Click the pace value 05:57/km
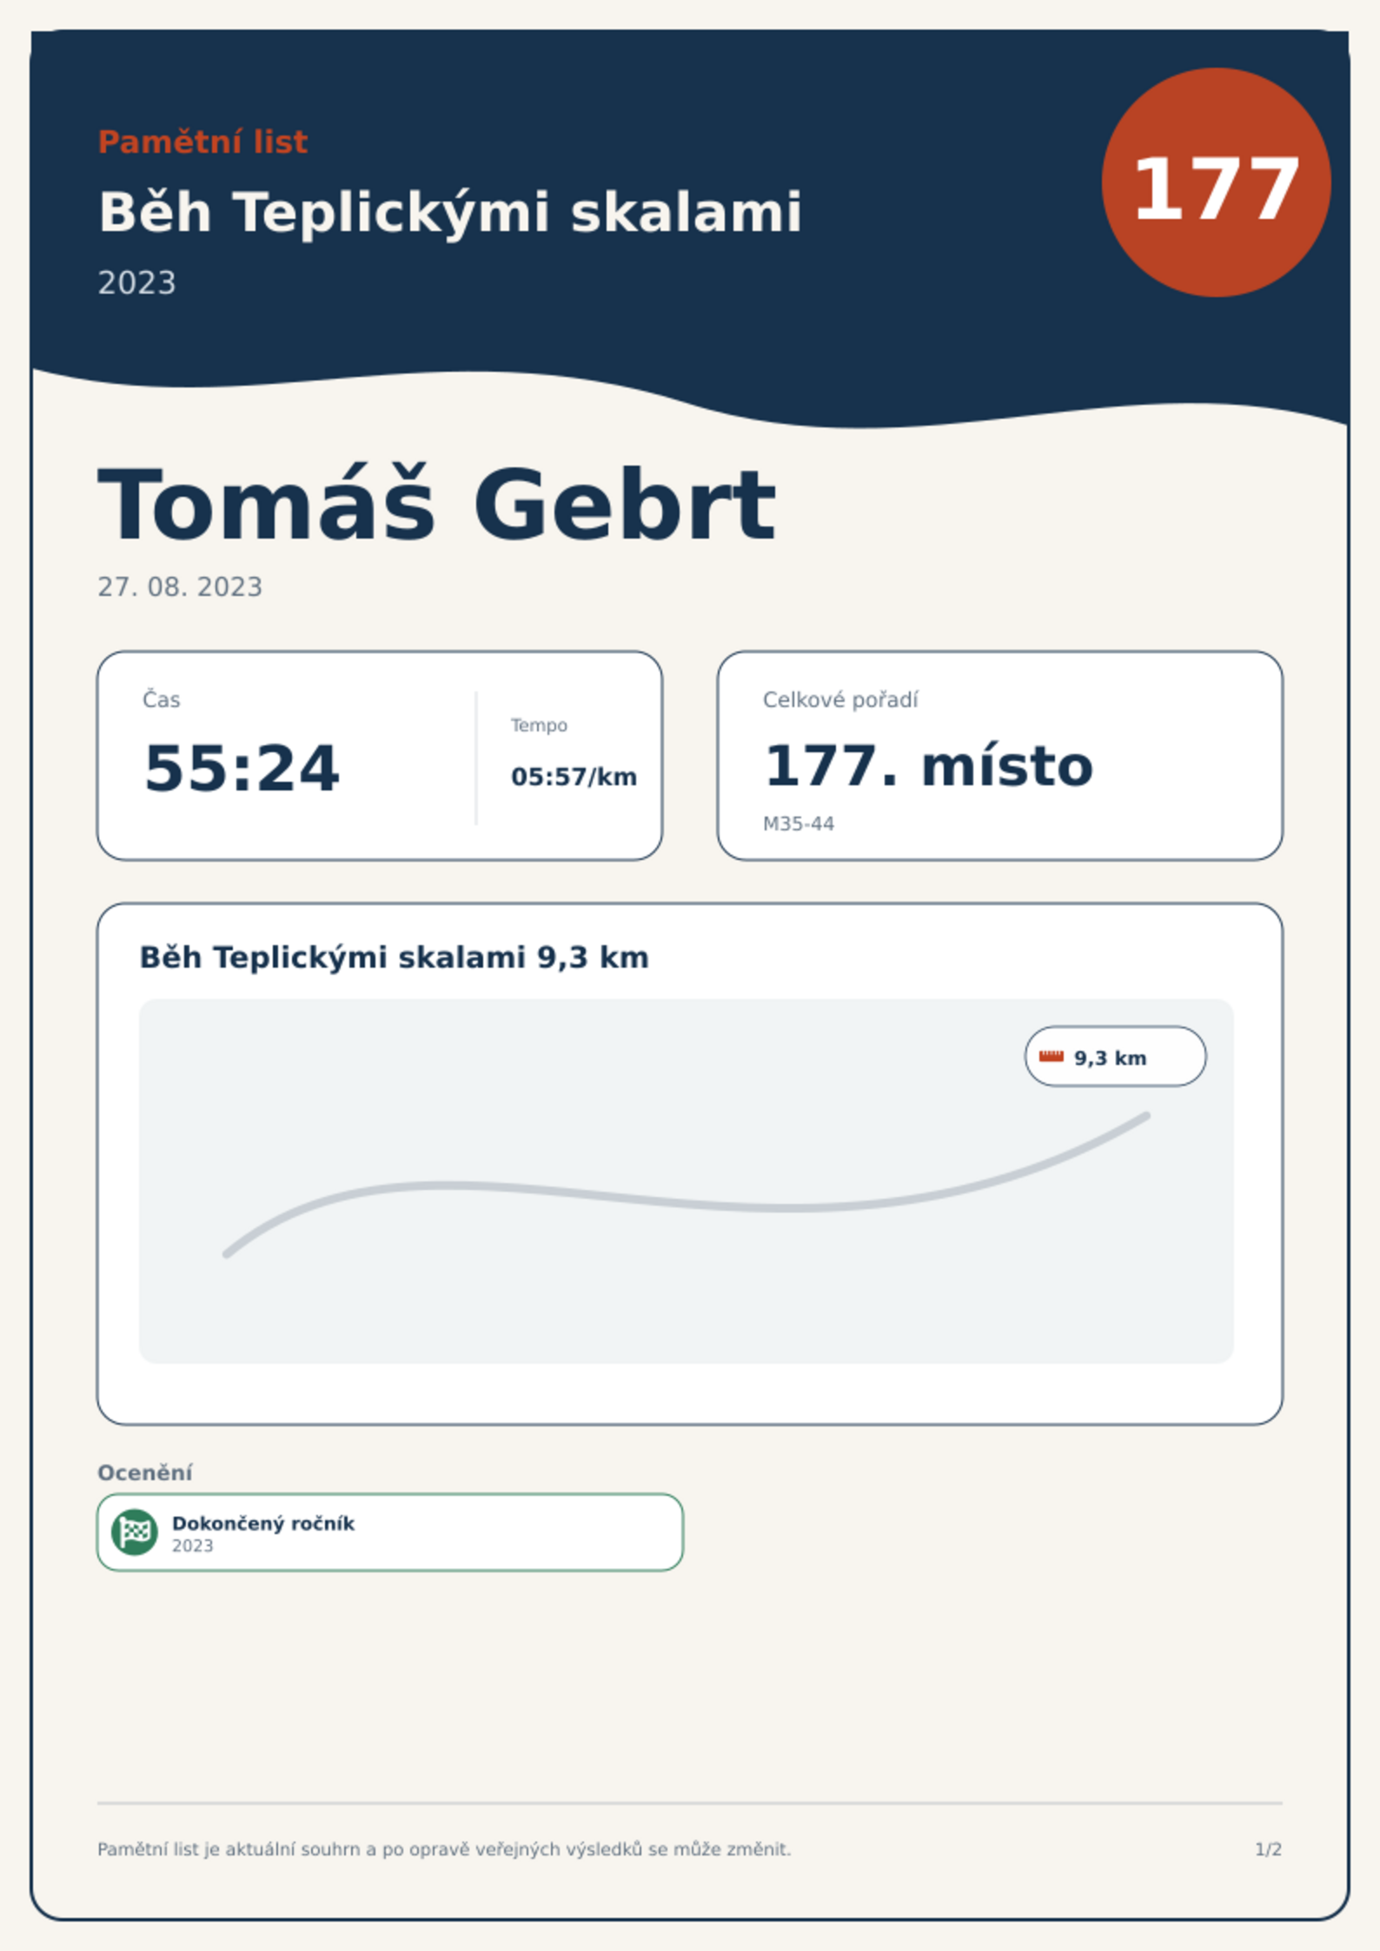 pyautogui.click(x=574, y=777)
